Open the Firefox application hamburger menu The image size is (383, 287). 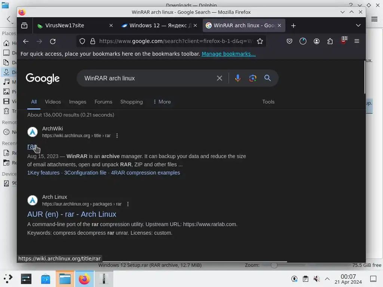(356, 41)
